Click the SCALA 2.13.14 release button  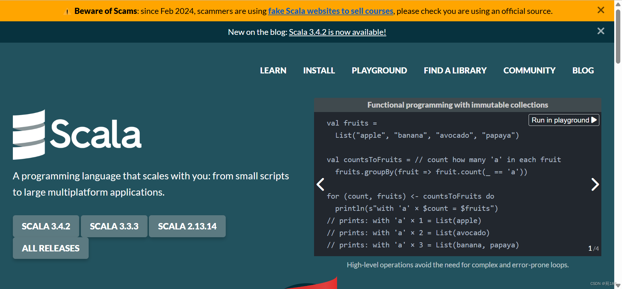[187, 226]
